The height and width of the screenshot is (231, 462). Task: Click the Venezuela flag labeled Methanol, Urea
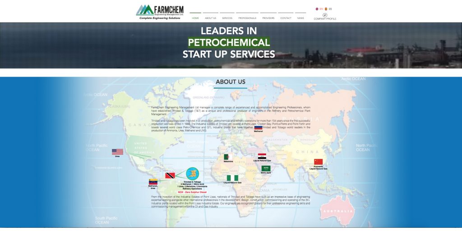(x=153, y=182)
